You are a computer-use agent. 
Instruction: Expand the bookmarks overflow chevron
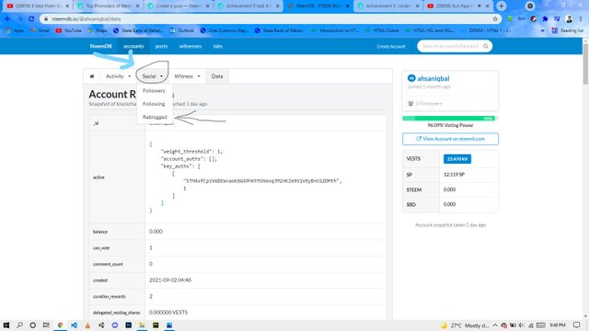point(542,30)
